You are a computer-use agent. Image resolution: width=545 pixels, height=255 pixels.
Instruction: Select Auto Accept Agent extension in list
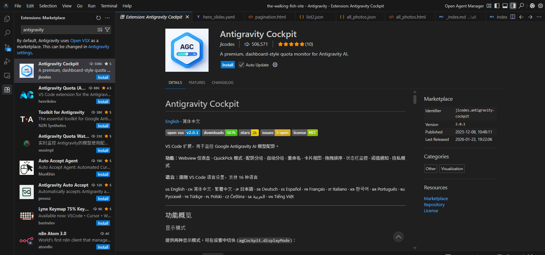(x=64, y=167)
